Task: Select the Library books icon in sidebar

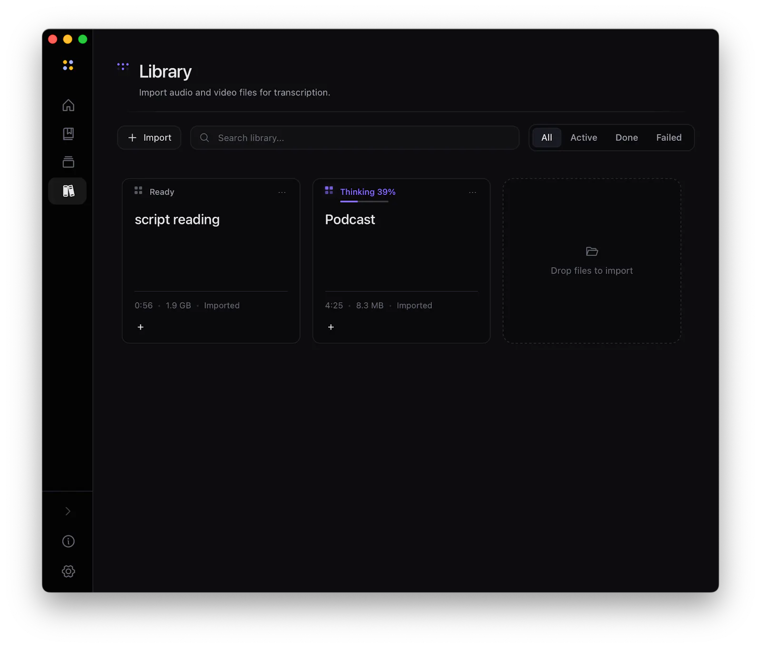Action: pos(68,191)
